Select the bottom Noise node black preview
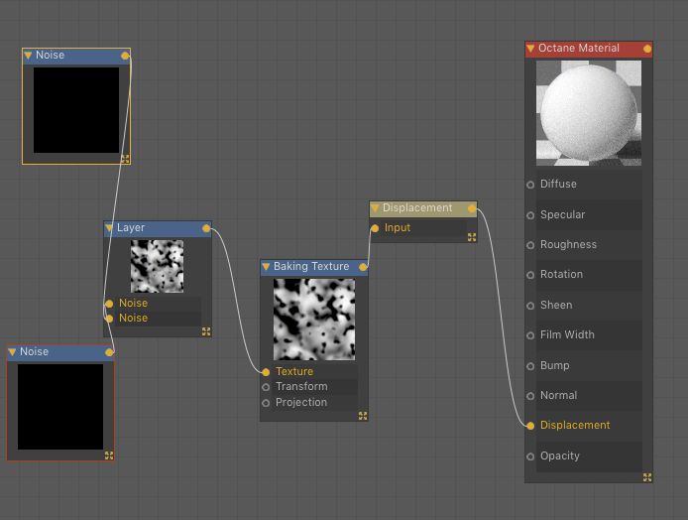 [x=60, y=407]
